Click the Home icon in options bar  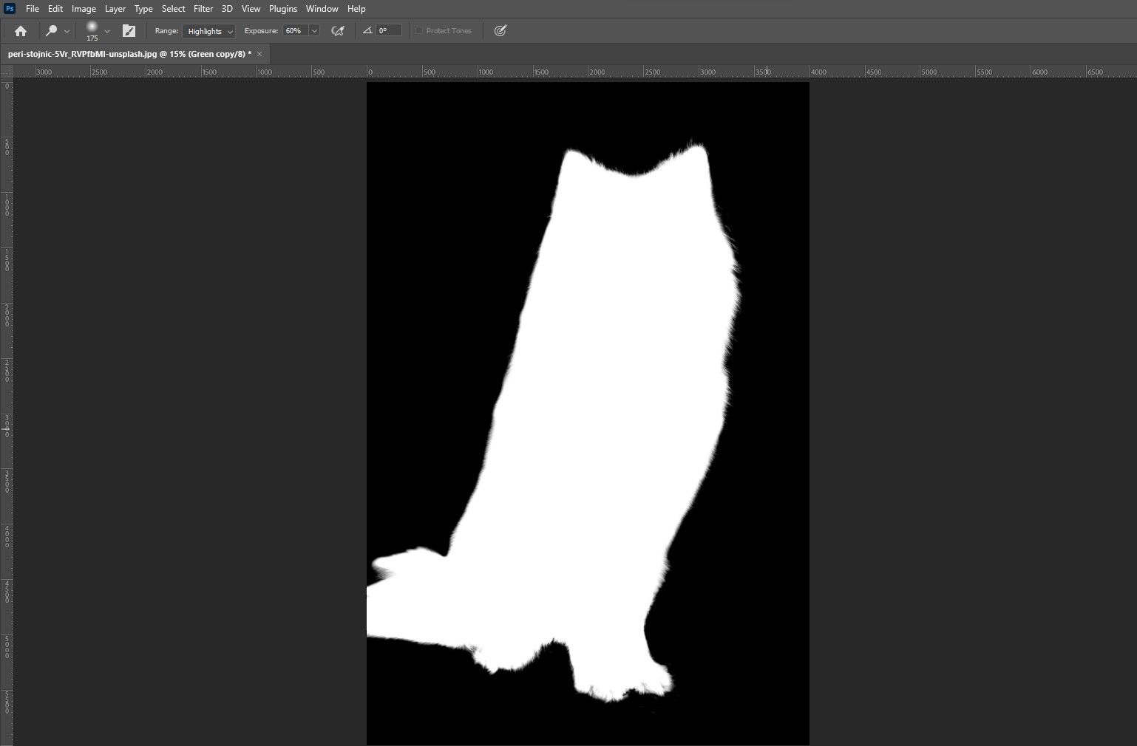point(21,31)
